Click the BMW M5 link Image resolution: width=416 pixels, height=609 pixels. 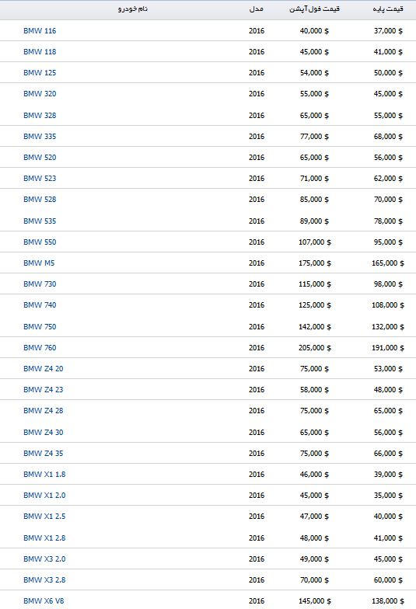coord(39,263)
